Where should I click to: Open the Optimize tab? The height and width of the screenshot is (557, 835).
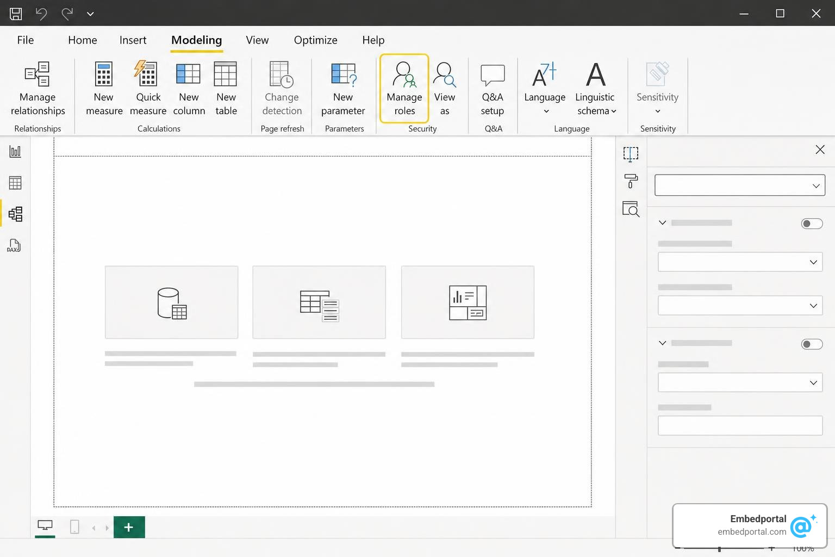pos(315,40)
